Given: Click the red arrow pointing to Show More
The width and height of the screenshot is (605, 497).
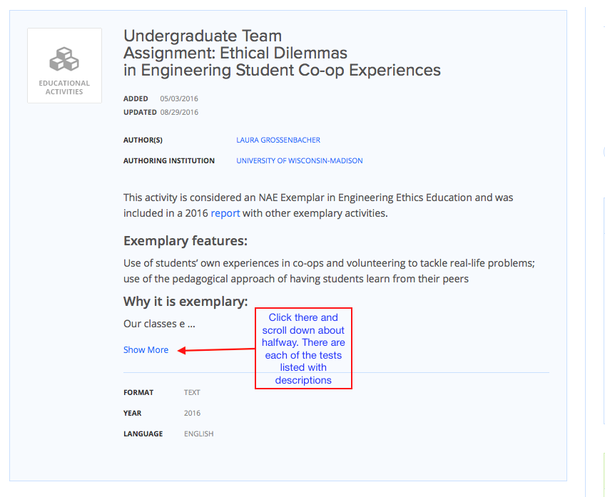Looking at the screenshot, I should [x=216, y=349].
